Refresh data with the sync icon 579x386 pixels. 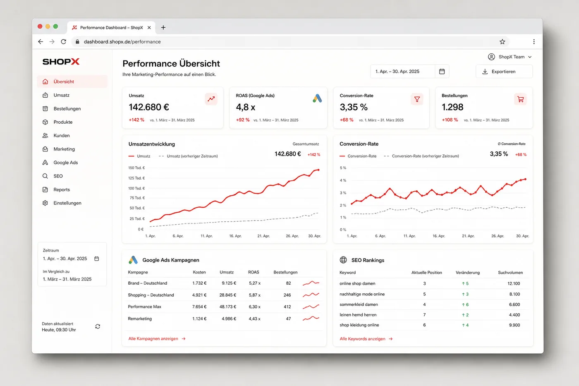pos(98,326)
